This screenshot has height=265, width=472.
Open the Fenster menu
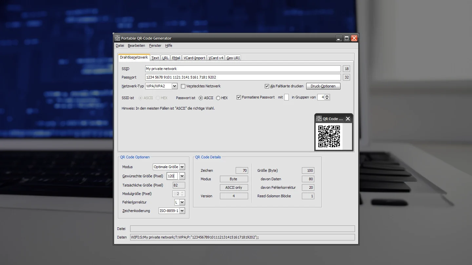pos(155,45)
